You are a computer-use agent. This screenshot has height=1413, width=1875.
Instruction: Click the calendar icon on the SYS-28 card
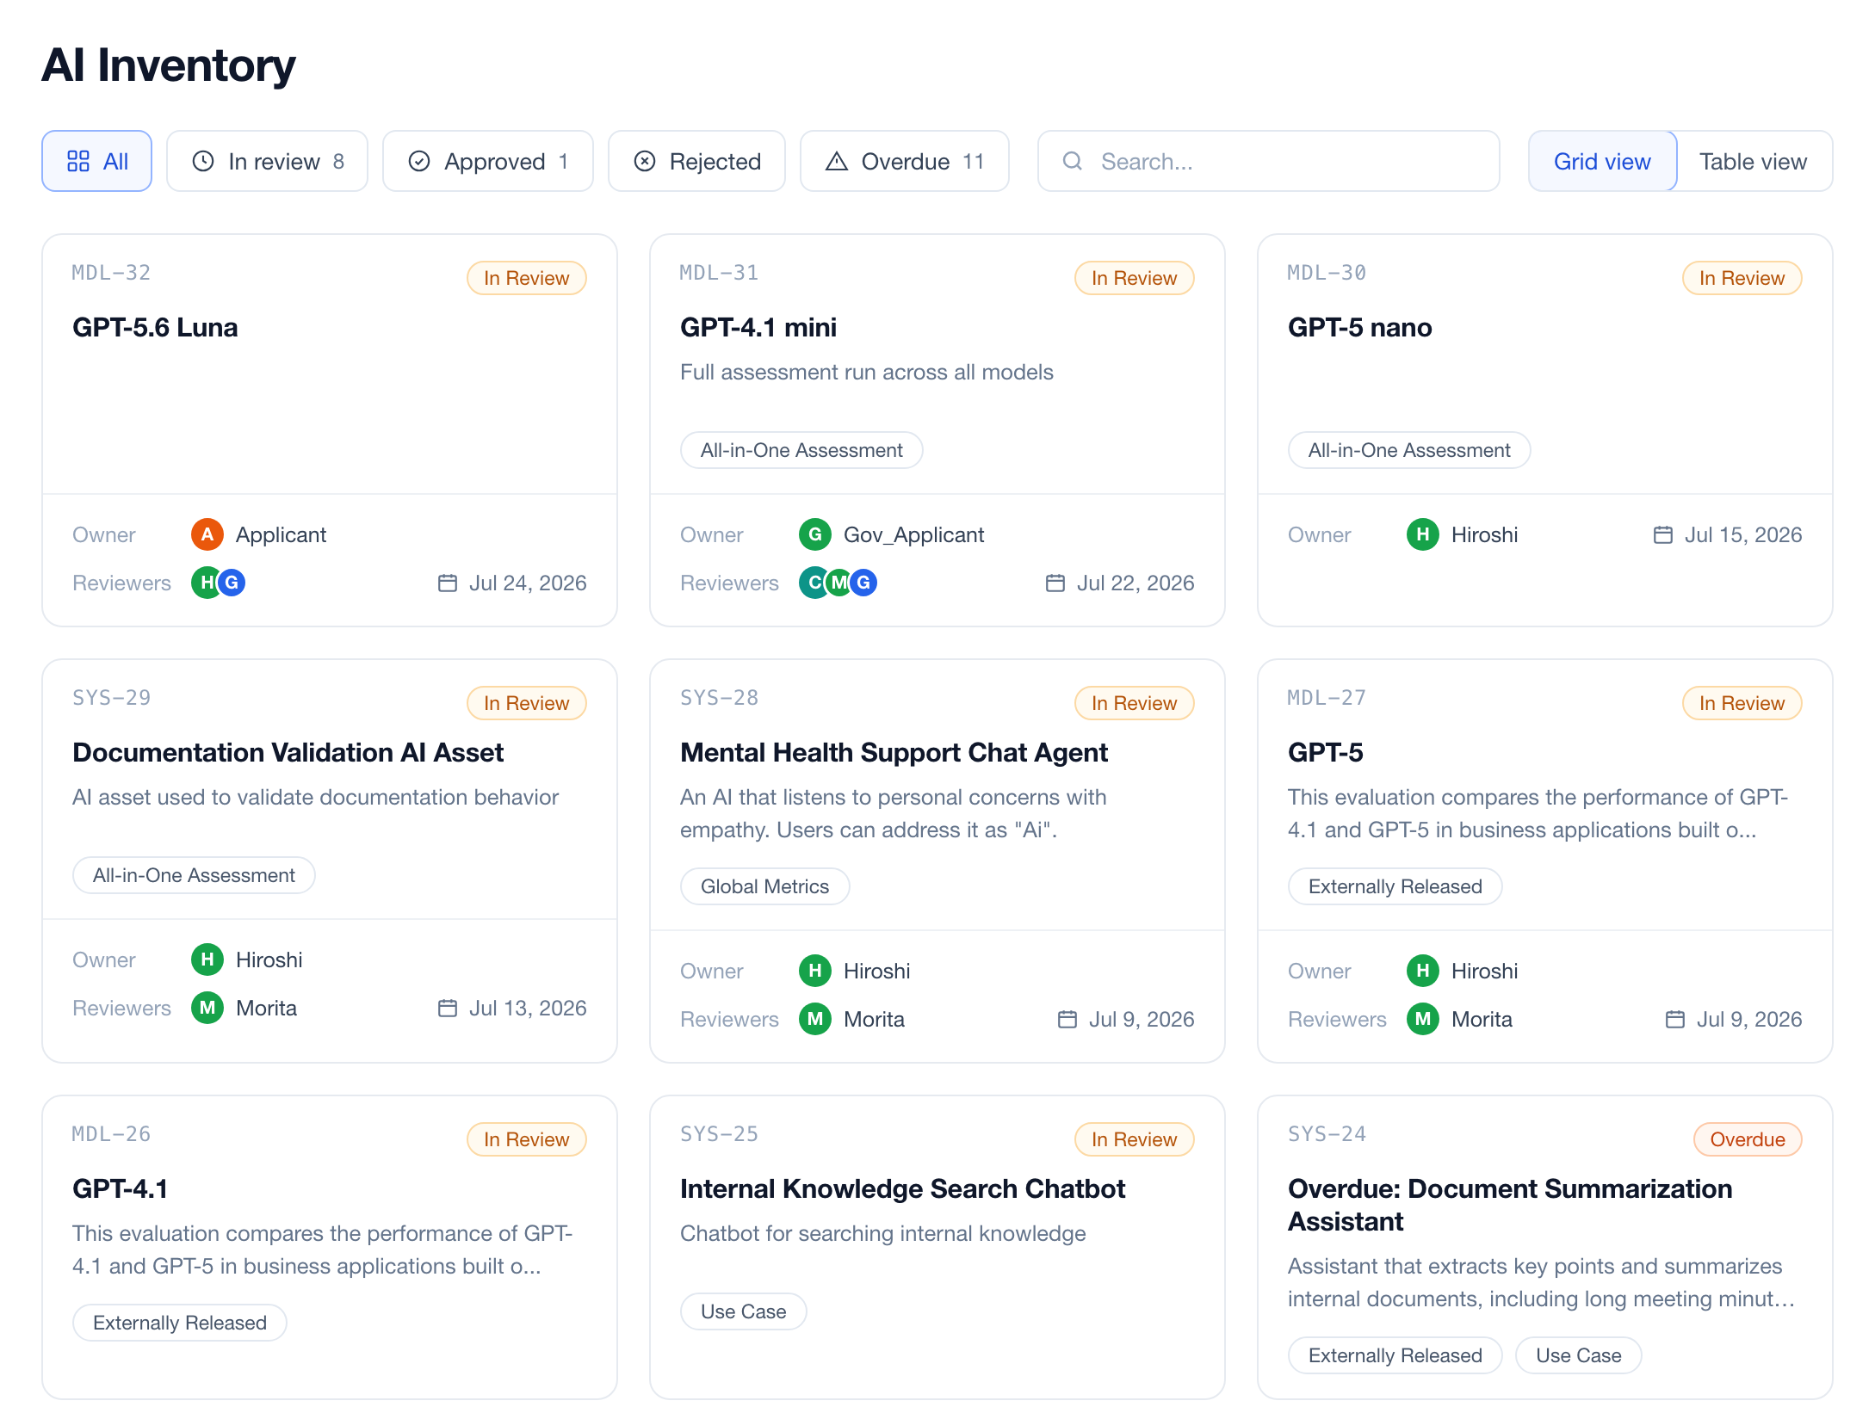click(x=1067, y=1019)
